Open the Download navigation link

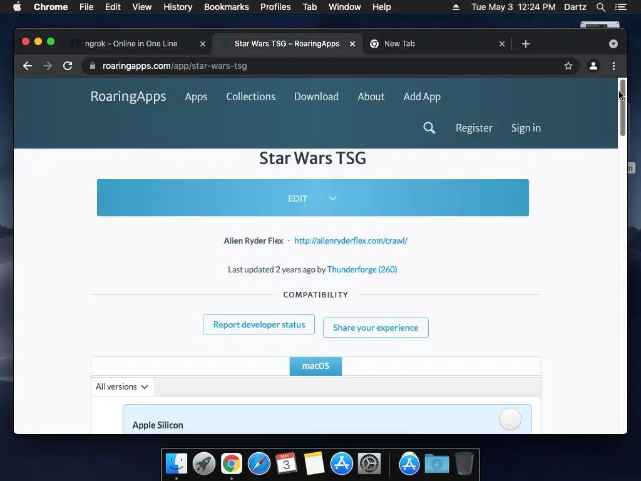pos(316,96)
